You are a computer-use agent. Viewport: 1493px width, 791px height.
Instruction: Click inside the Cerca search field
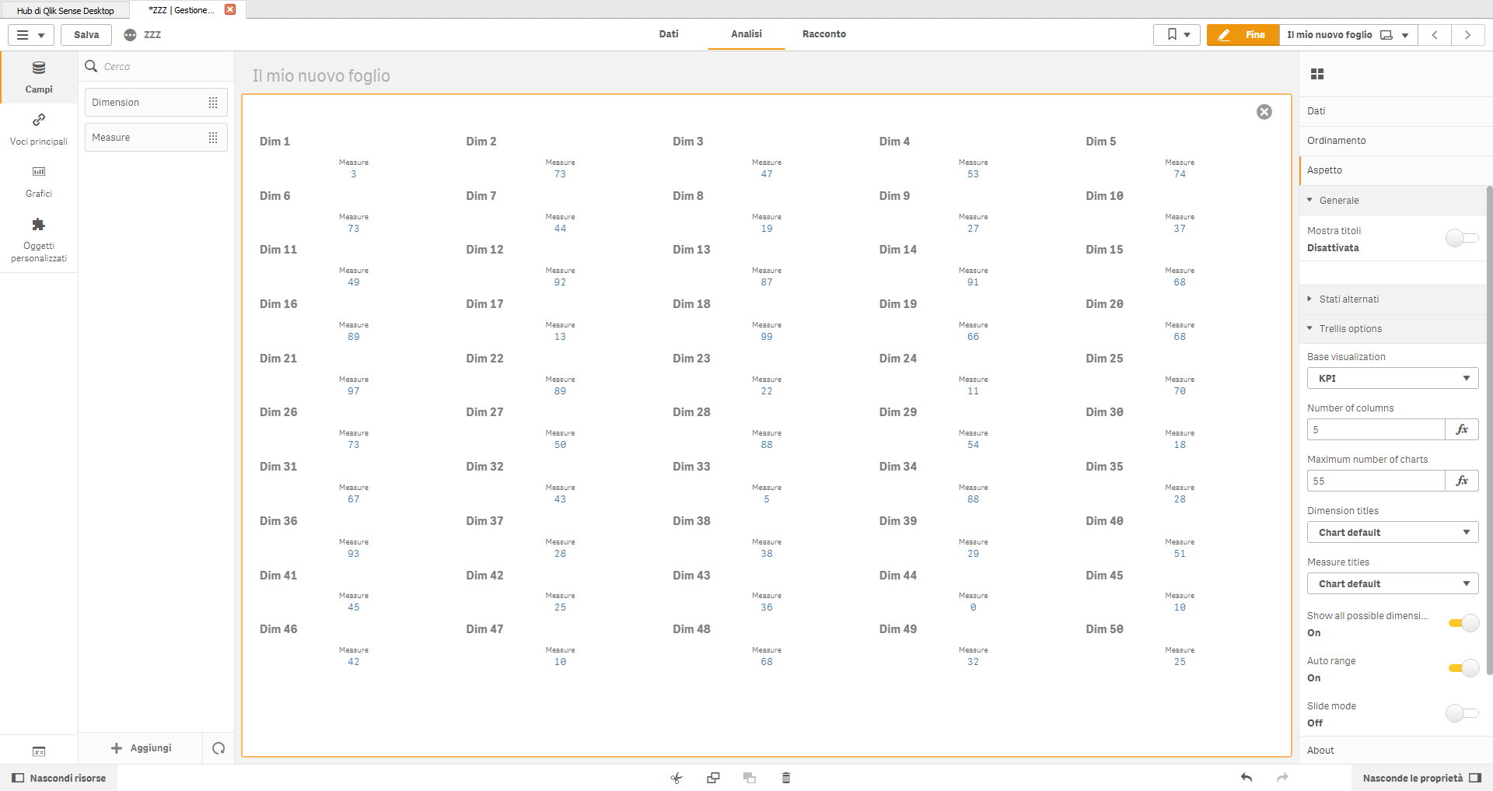(156, 66)
